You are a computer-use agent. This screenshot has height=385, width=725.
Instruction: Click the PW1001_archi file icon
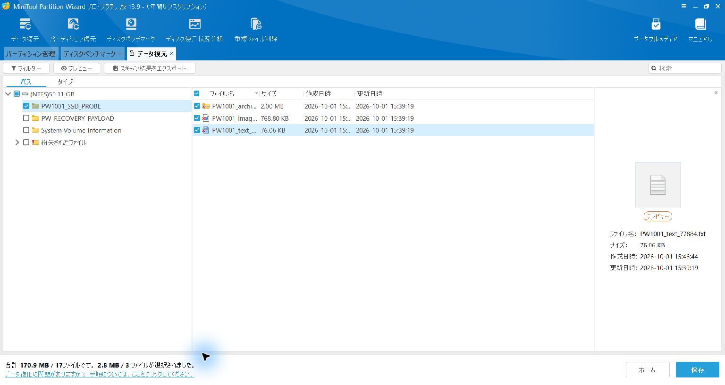[206, 106]
